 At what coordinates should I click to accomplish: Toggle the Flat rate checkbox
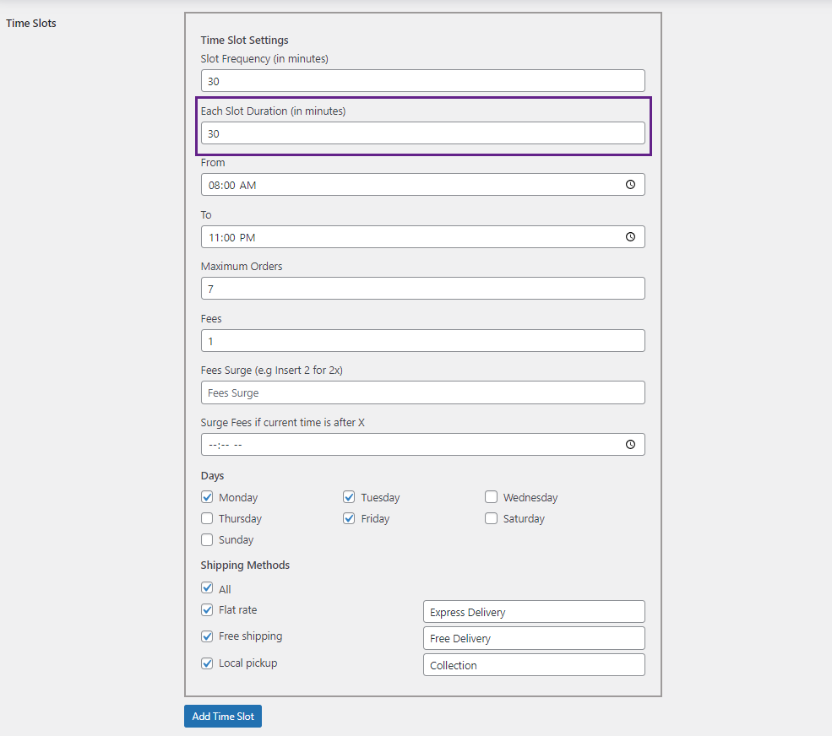(207, 609)
